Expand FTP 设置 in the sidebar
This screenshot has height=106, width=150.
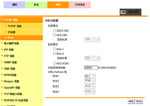tap(21, 56)
